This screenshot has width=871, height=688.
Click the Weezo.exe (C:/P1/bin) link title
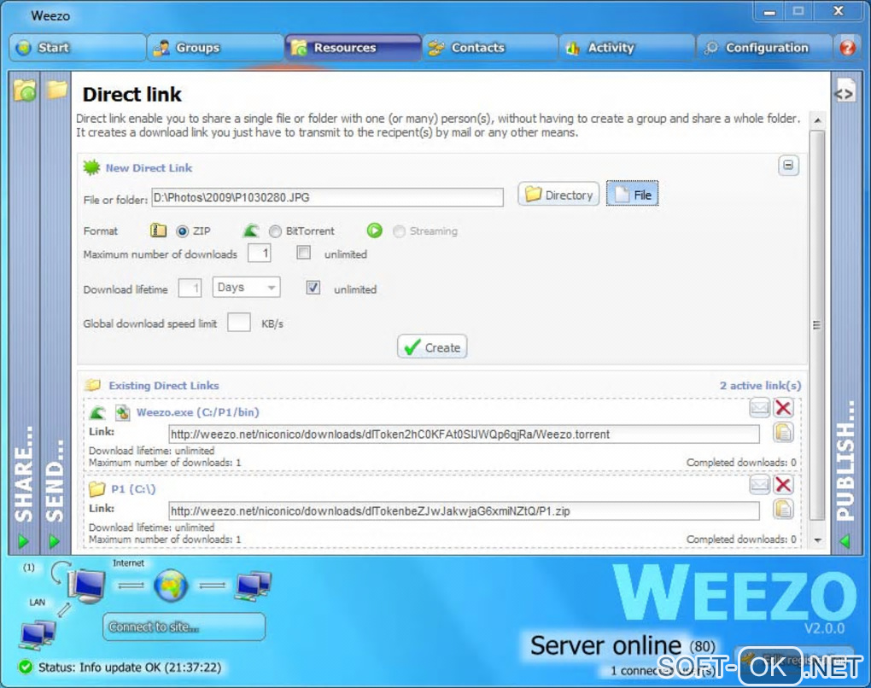click(x=198, y=412)
